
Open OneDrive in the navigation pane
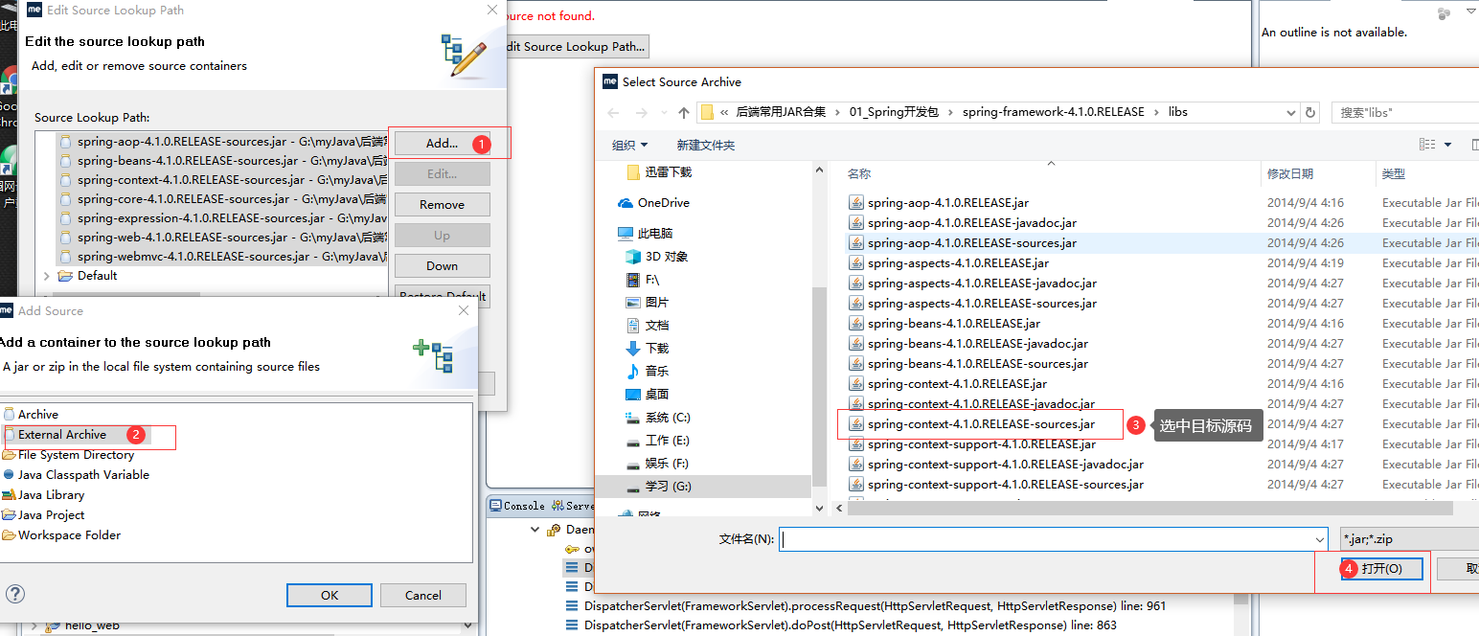[662, 202]
